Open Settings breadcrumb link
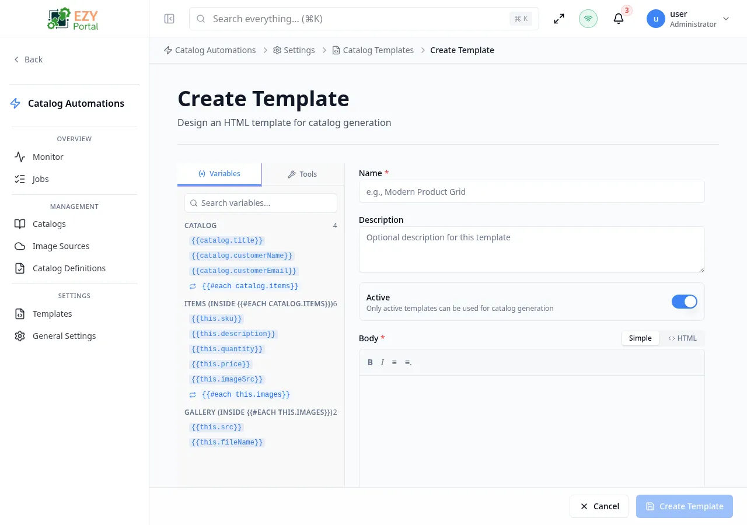 pos(294,50)
